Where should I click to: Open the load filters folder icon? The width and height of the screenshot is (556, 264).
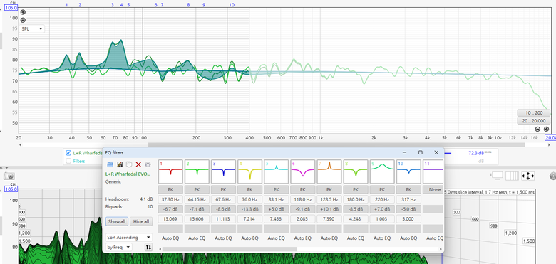[110, 164]
